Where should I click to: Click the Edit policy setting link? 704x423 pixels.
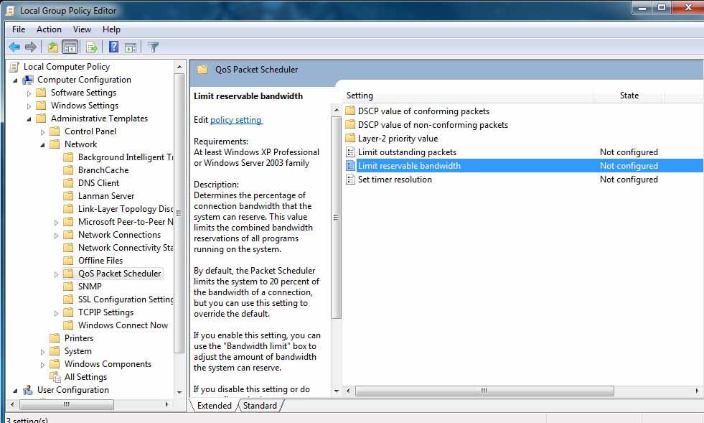236,120
